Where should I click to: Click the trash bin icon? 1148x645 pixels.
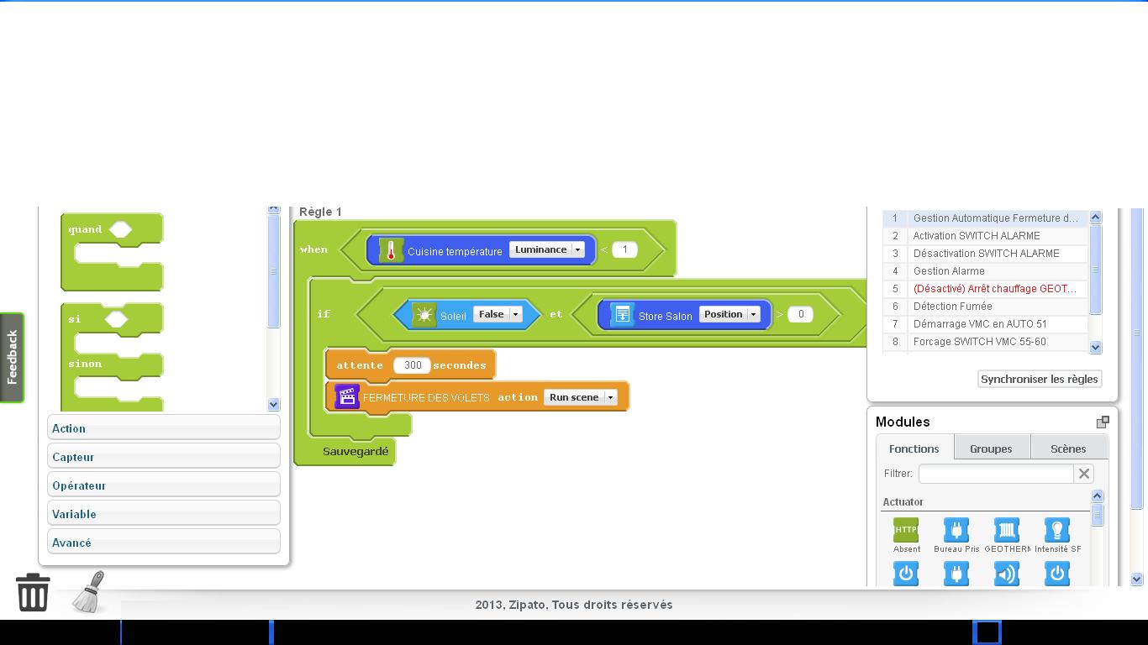pyautogui.click(x=33, y=592)
